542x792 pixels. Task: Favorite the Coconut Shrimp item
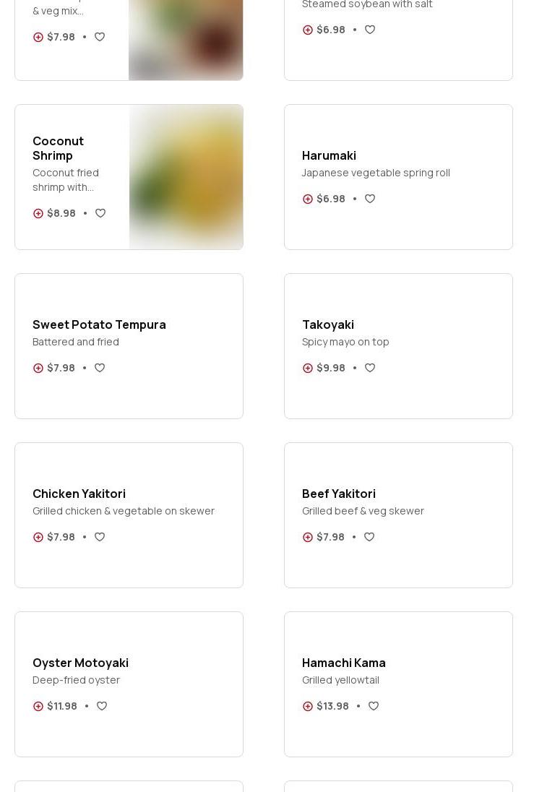(x=100, y=213)
